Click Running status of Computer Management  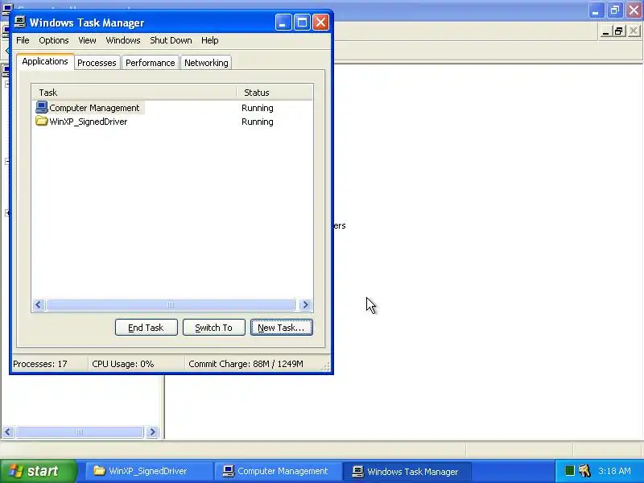[x=258, y=108]
